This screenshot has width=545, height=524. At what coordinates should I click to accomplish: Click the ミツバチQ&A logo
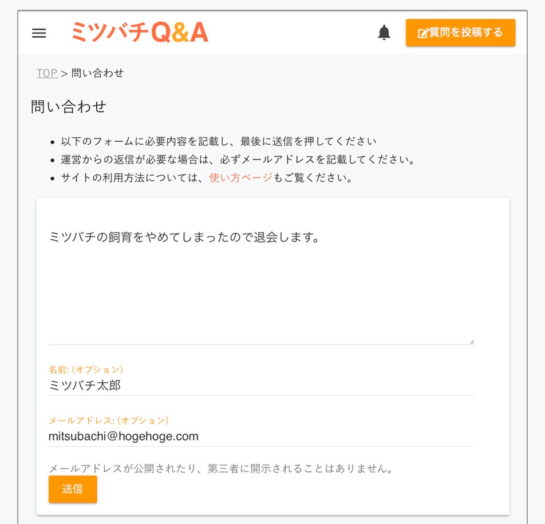140,32
